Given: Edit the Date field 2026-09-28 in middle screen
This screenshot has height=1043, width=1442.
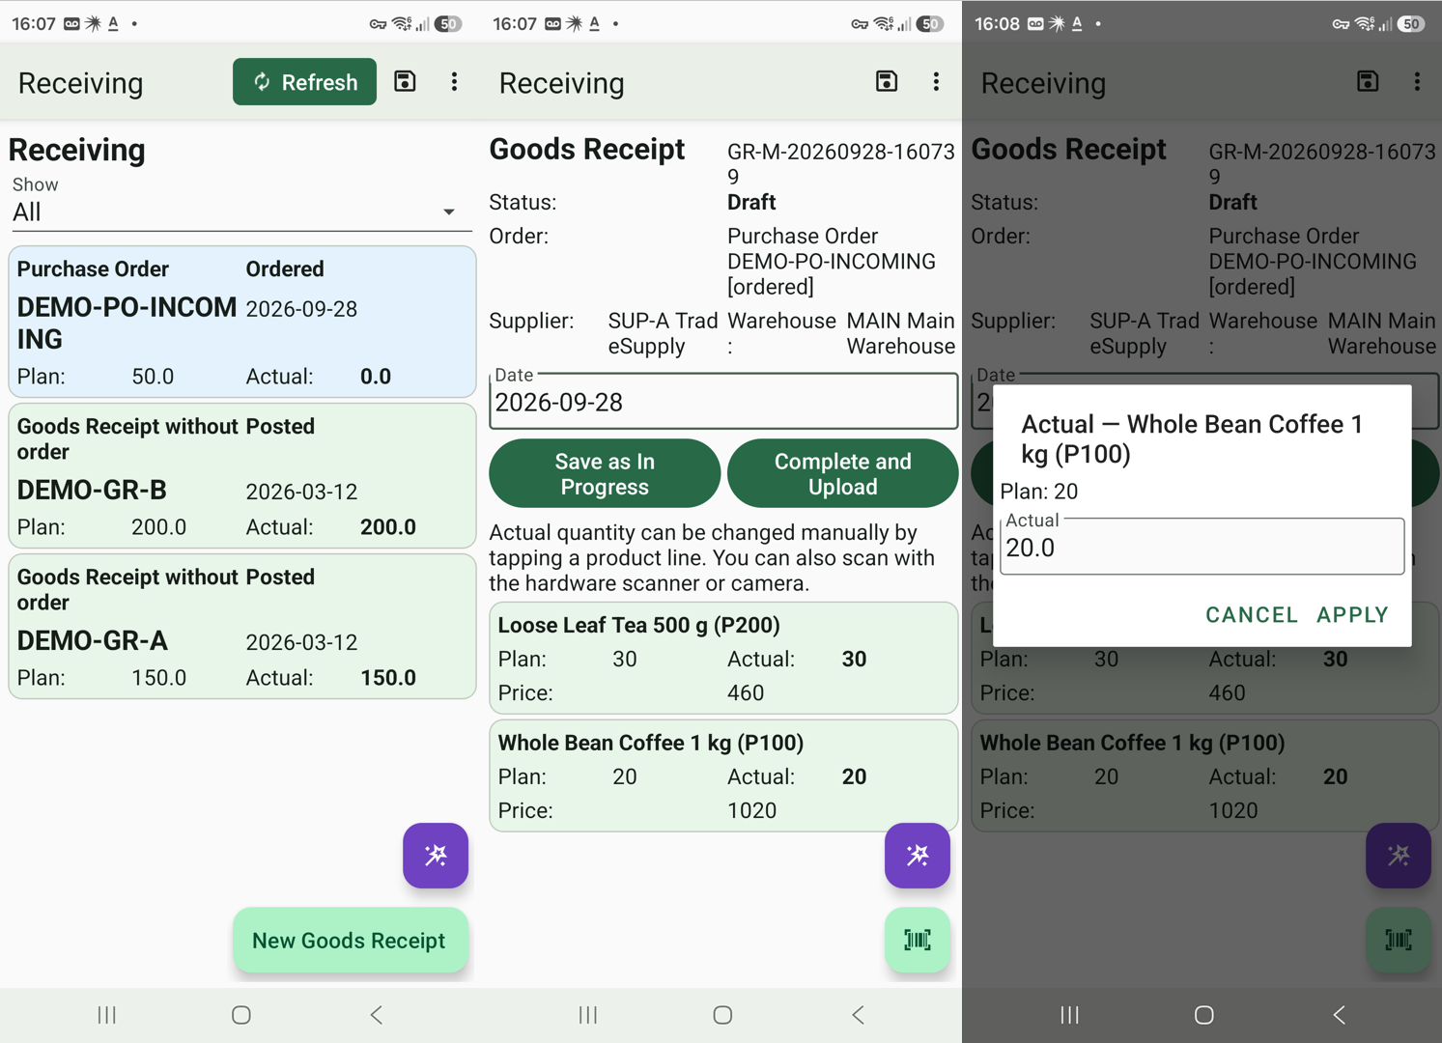Looking at the screenshot, I should (723, 402).
